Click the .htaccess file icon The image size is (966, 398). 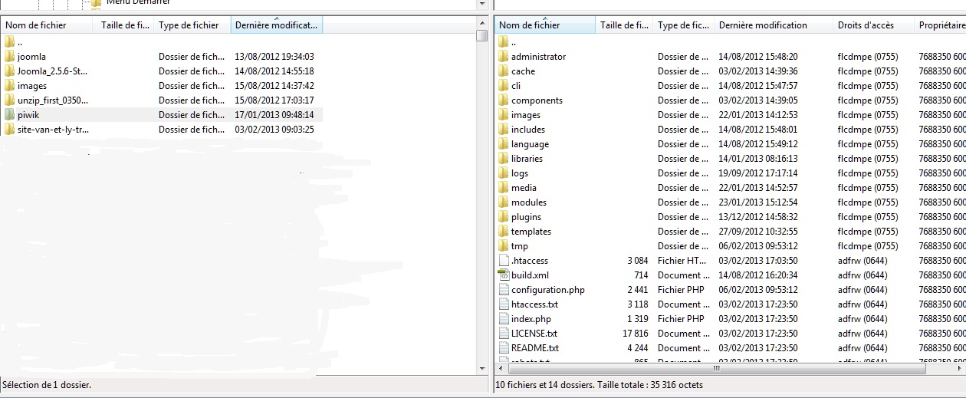503,261
